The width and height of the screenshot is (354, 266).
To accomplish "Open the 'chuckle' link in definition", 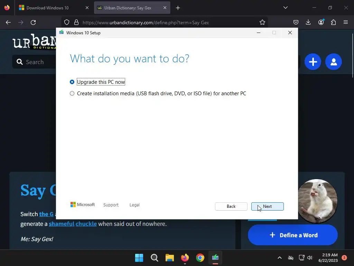I will 86,224.
